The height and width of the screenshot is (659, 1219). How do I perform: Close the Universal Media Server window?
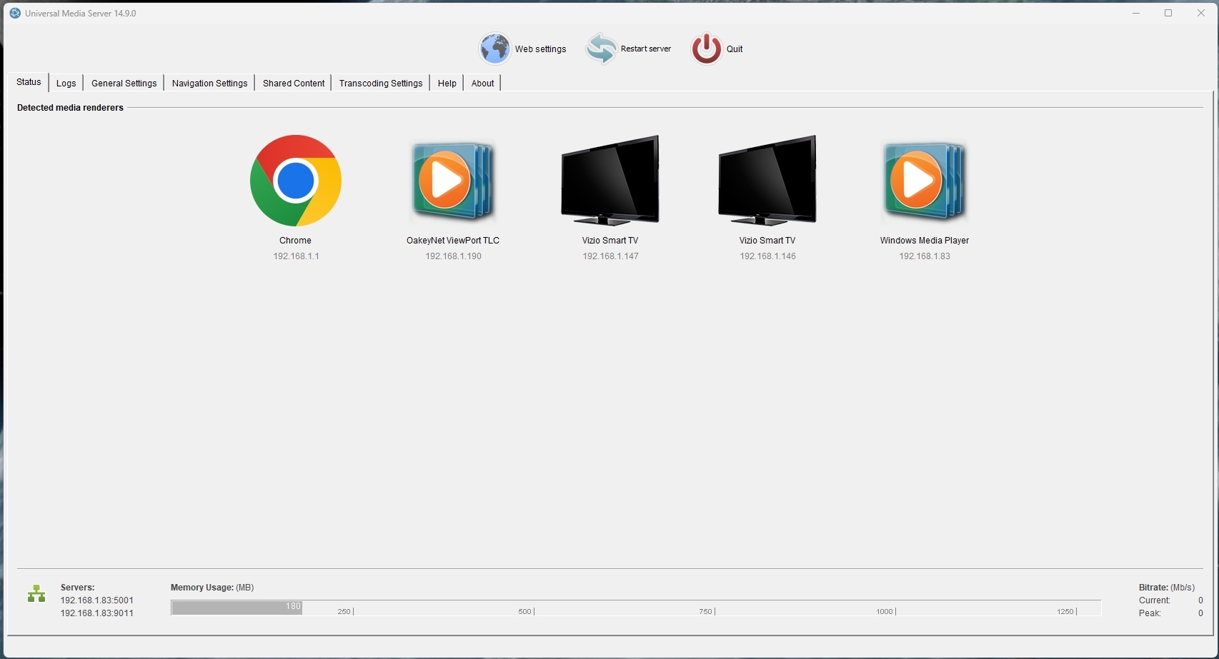click(1201, 13)
